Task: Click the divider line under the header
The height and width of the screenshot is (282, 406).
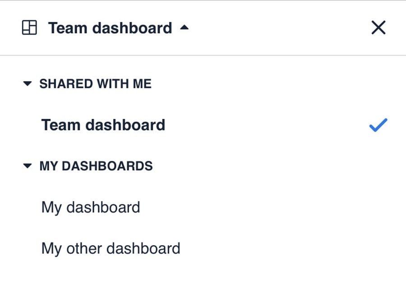Action: point(203,55)
